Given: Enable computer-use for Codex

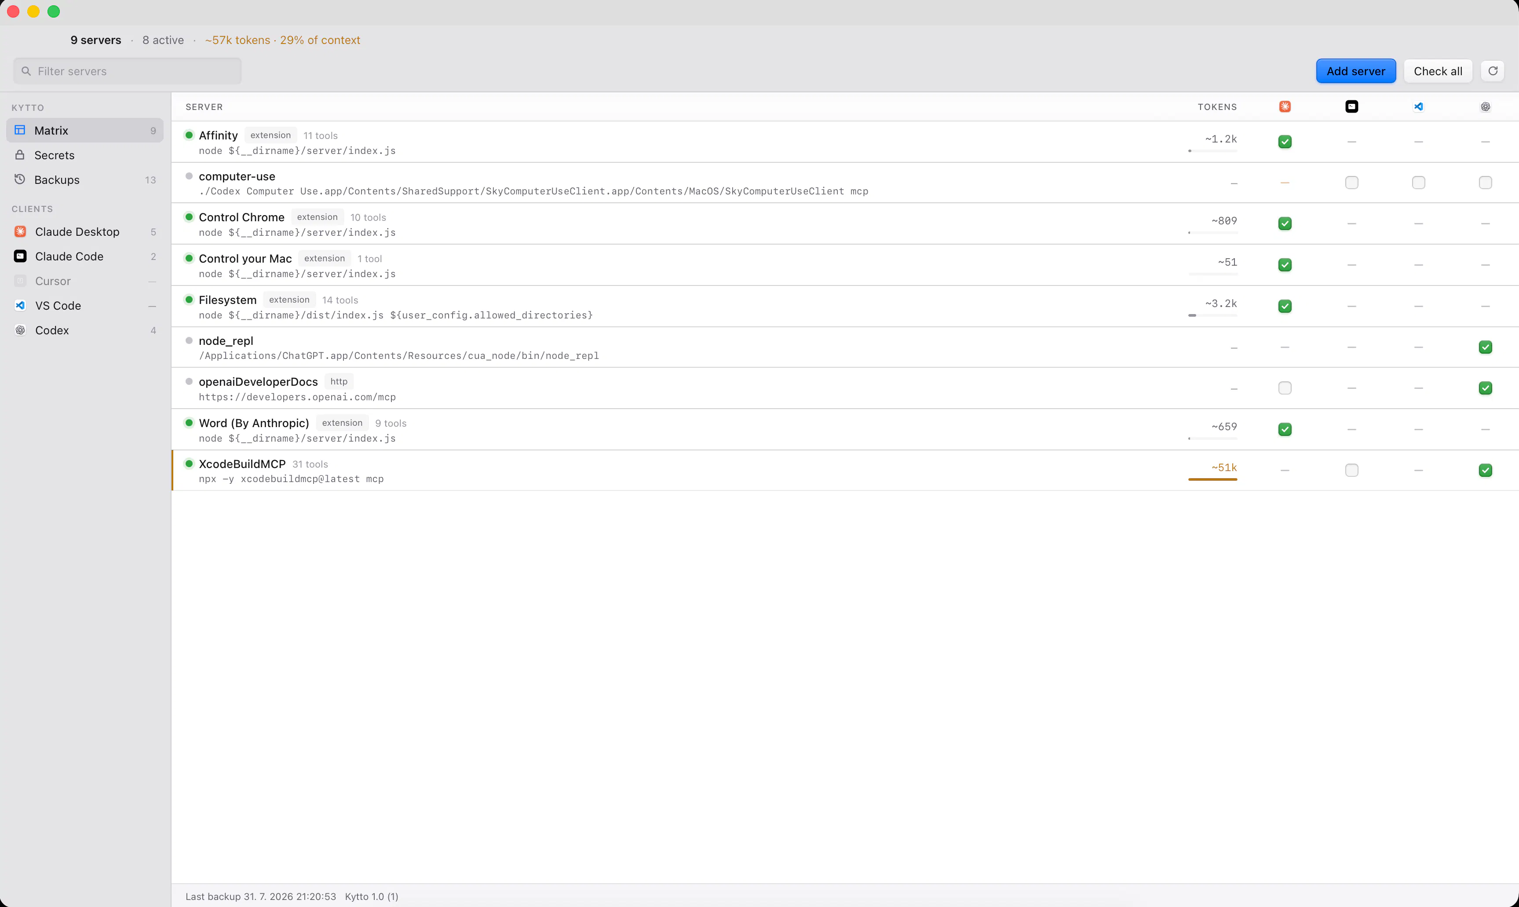Looking at the screenshot, I should (x=1486, y=183).
